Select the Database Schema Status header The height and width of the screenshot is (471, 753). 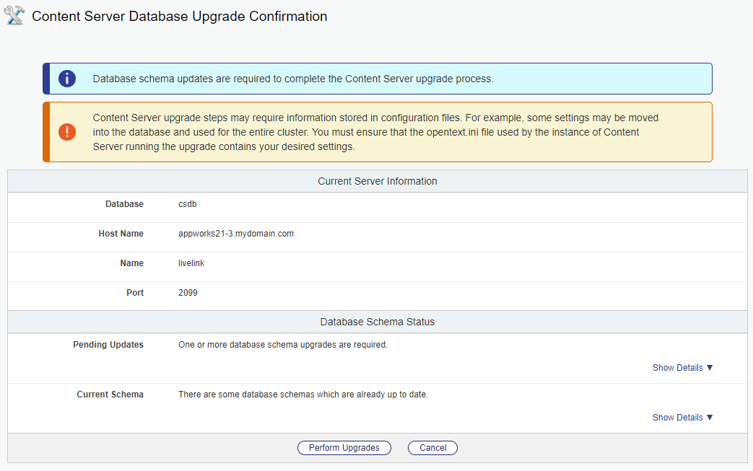click(378, 322)
